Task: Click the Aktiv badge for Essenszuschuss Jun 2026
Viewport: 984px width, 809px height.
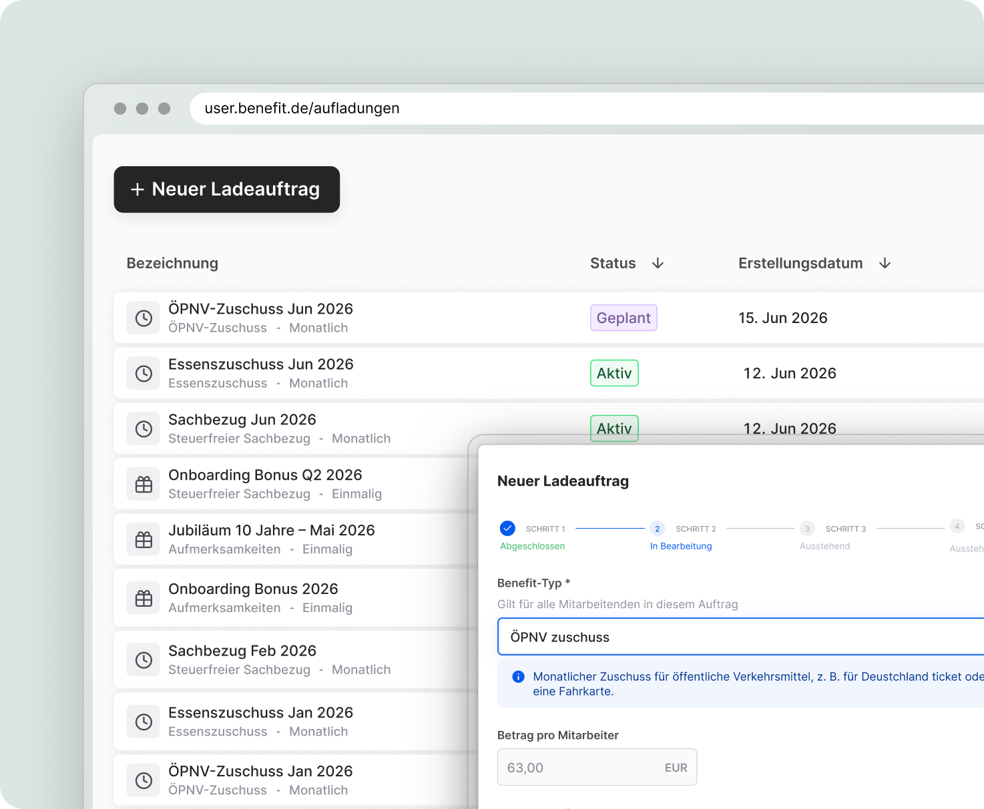Action: click(x=614, y=373)
